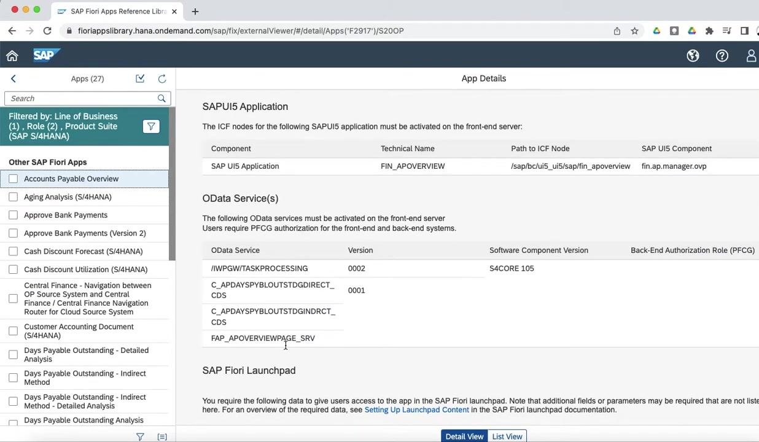Viewport: 759px width, 442px height.
Task: Check Aging Analysis (S/4HANA) checkbox
Action: tap(14, 197)
